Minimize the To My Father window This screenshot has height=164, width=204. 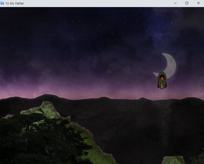pyautogui.click(x=175, y=3)
